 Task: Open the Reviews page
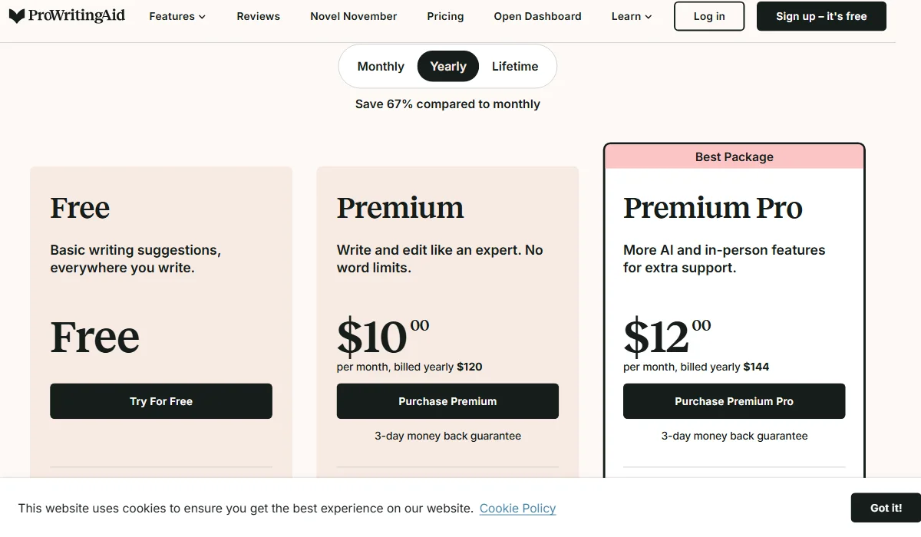pos(258,16)
